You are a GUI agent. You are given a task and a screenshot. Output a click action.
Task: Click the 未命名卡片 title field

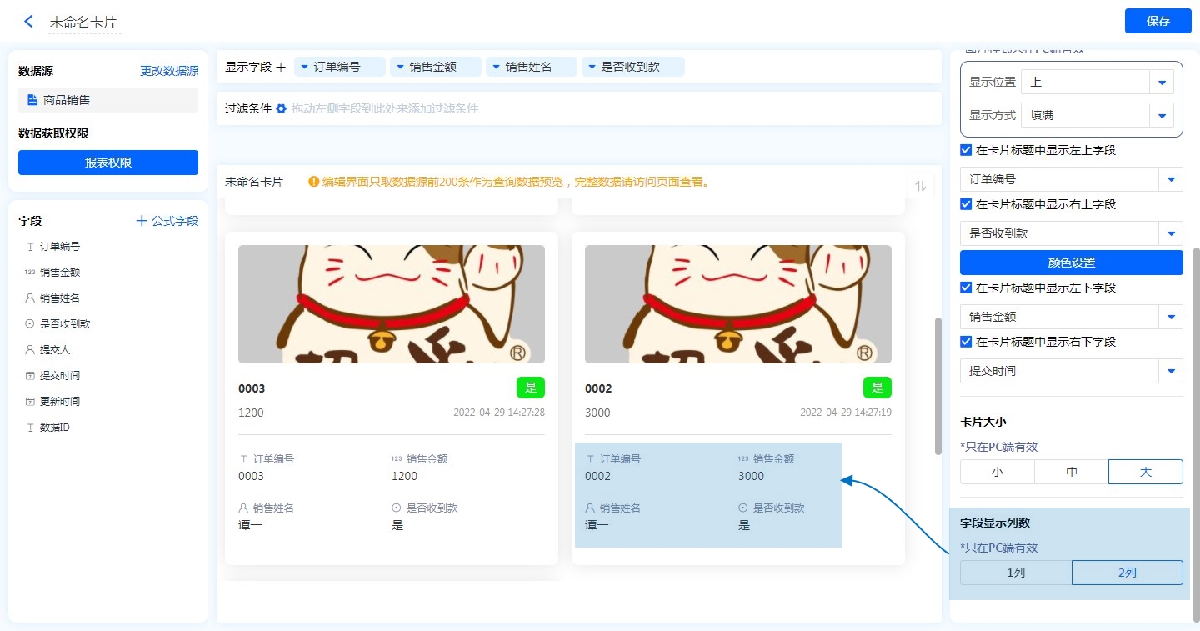tap(85, 23)
